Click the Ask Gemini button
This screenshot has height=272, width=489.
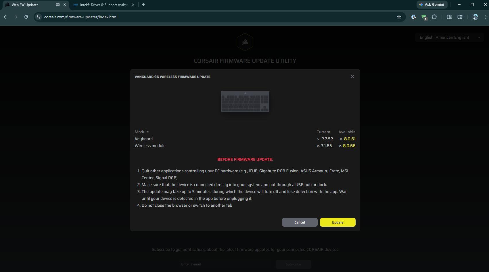[x=432, y=5]
